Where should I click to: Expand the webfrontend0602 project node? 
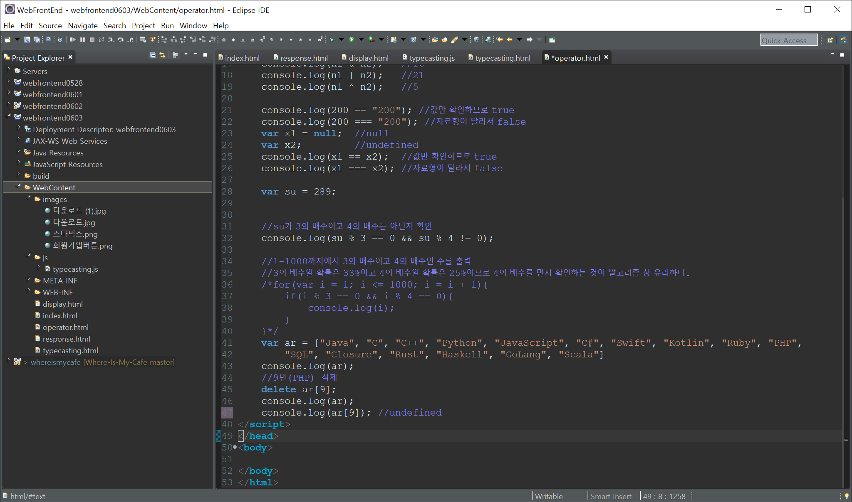9,104
